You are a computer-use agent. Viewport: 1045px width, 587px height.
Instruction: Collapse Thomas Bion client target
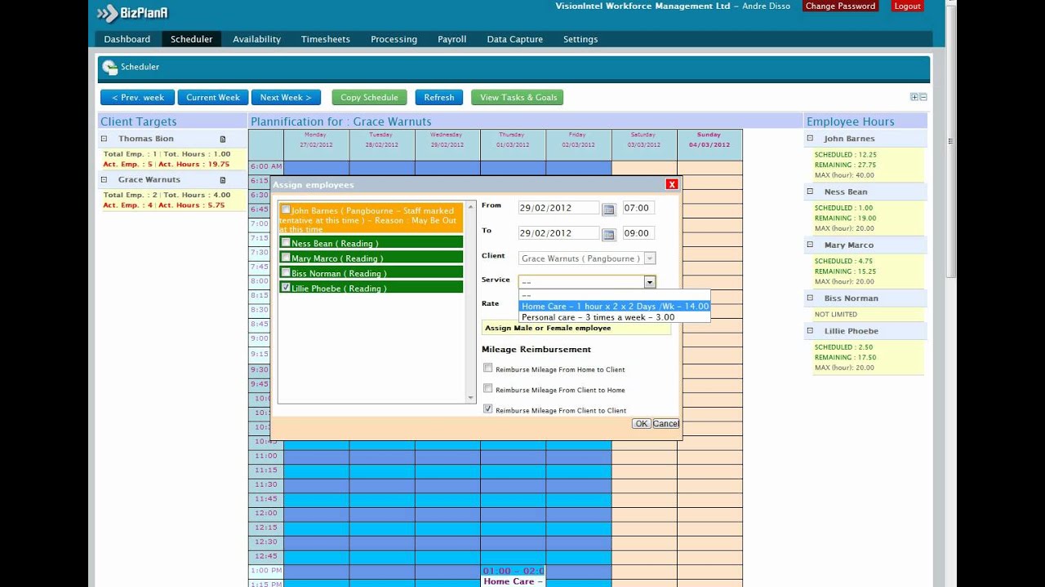tap(104, 139)
